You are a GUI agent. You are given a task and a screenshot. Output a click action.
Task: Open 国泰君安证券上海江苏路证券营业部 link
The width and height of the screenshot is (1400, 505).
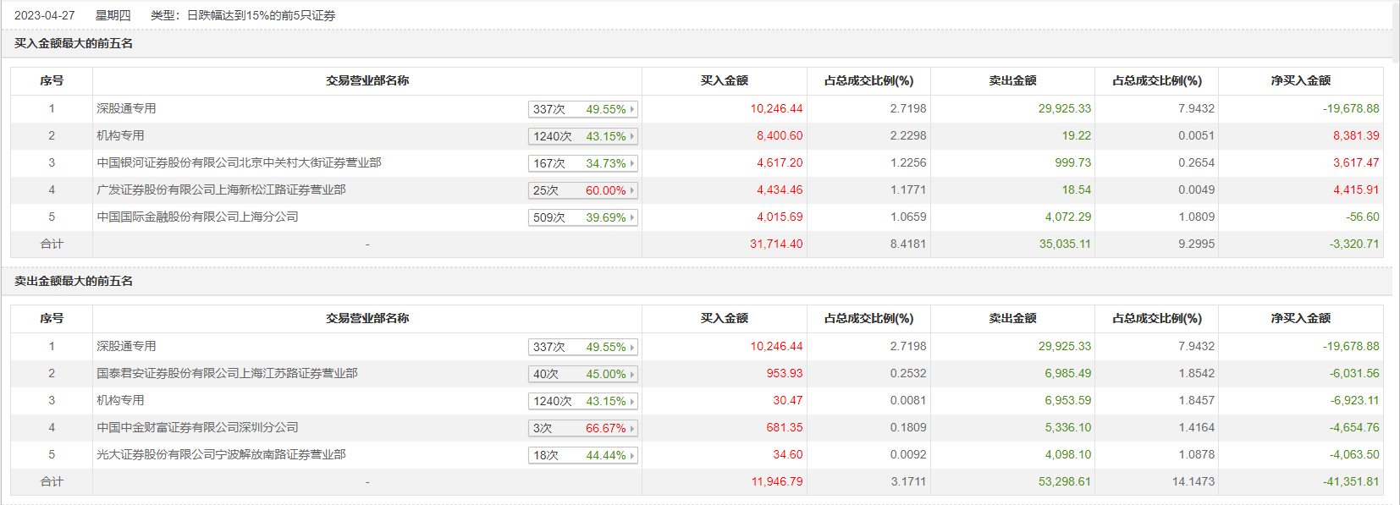(x=227, y=373)
